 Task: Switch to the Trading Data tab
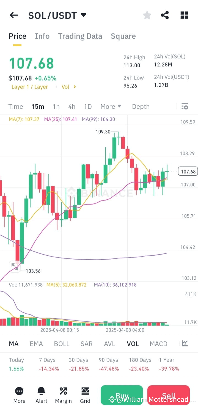80,36
